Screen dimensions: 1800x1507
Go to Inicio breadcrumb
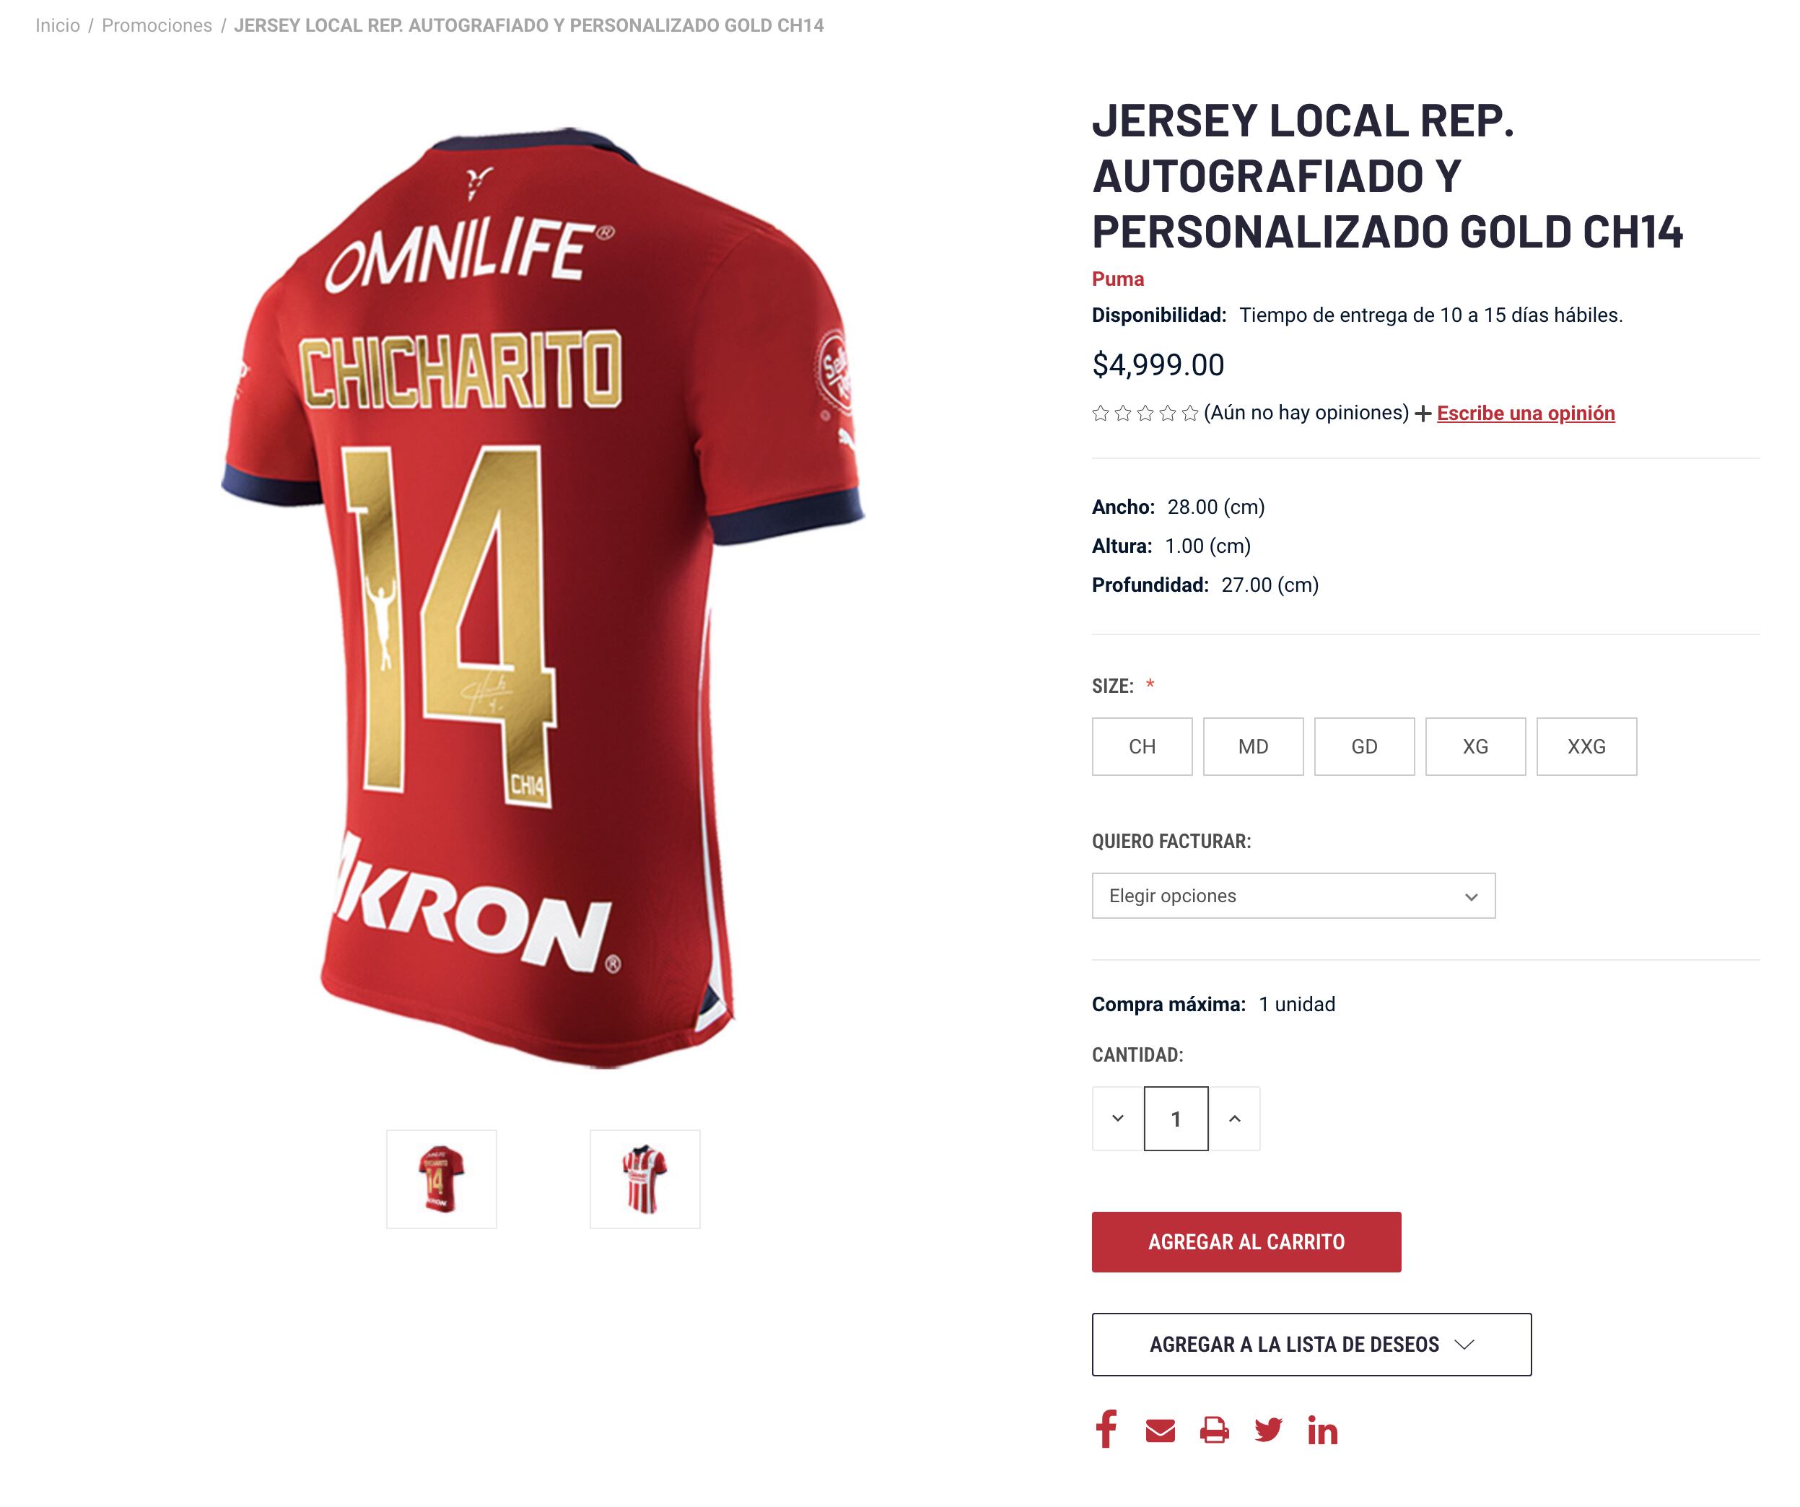[x=58, y=26]
